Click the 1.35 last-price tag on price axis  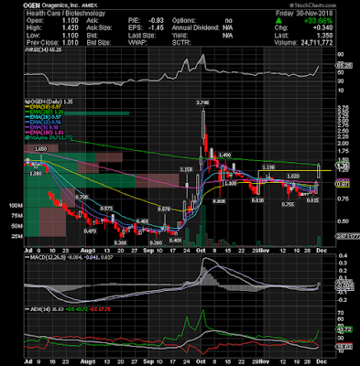[343, 166]
